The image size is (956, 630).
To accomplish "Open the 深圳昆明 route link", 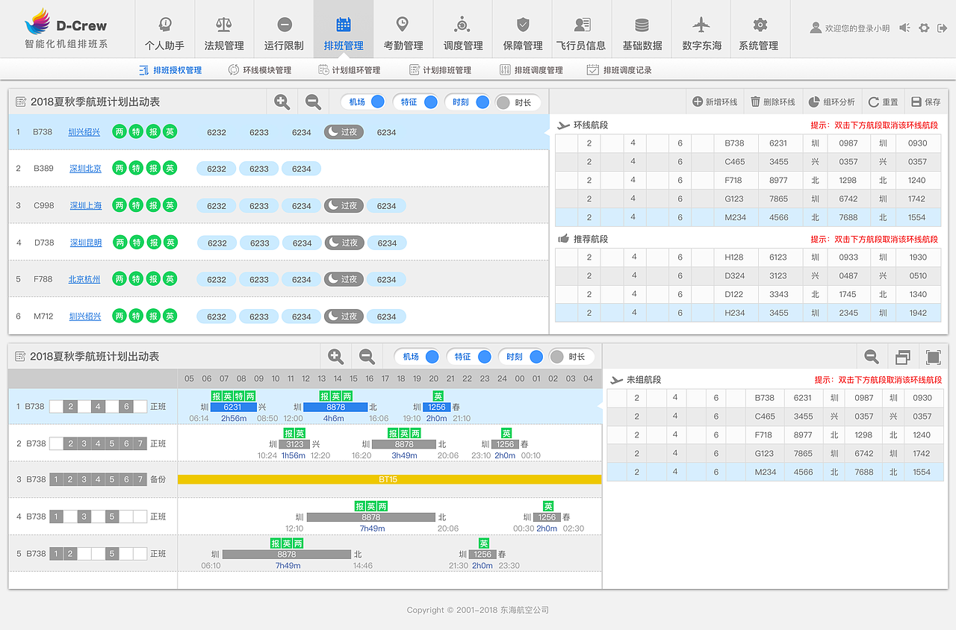I will click(86, 243).
